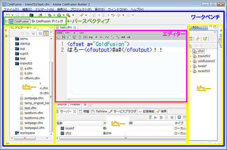Click the flashlight Search icon in main toolbar
227x150 pixels.
pos(82,15)
